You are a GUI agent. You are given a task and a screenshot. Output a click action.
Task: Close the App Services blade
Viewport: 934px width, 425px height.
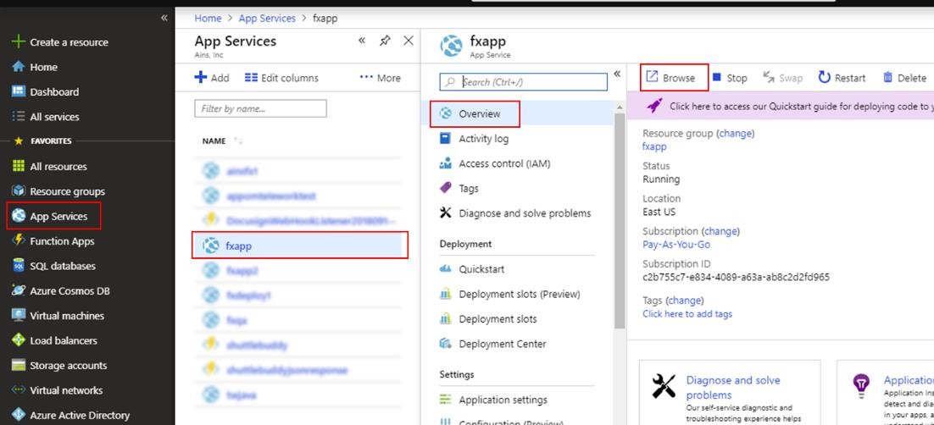tap(408, 41)
